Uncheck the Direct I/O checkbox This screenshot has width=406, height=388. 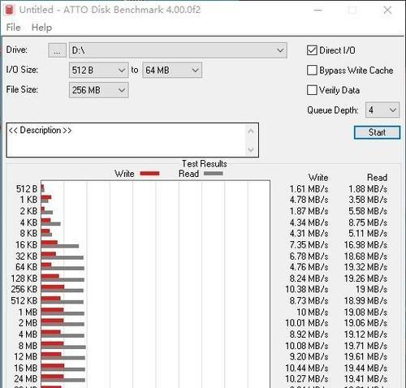312,50
